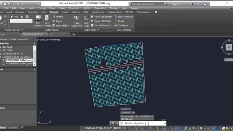233x131 pixels.
Task: Open the Visual Basic Editor
Action: pyautogui.click(x=101, y=17)
